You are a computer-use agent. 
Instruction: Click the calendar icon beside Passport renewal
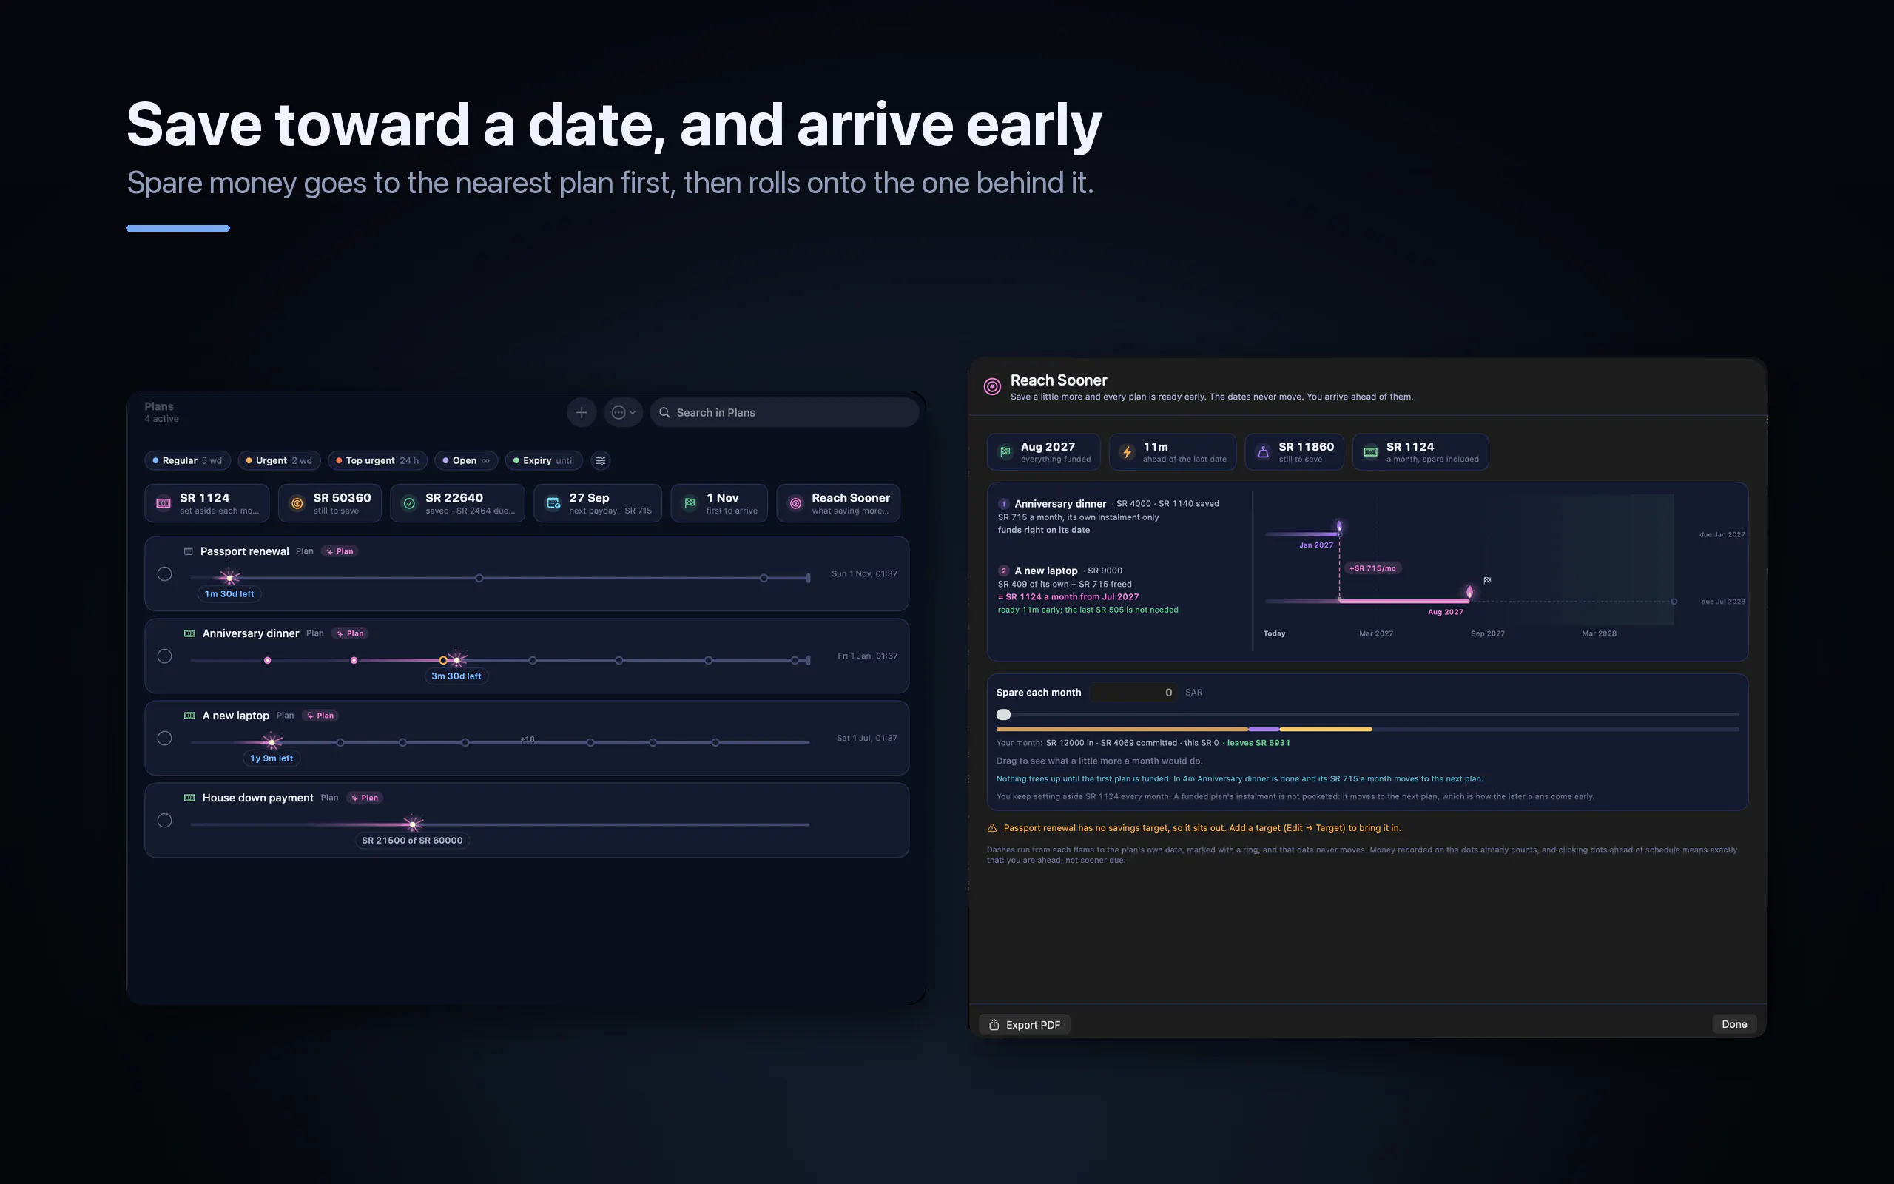[189, 551]
